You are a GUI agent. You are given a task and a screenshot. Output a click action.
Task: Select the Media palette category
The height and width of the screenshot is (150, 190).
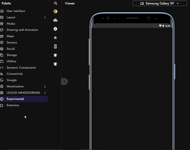tap(11, 24)
